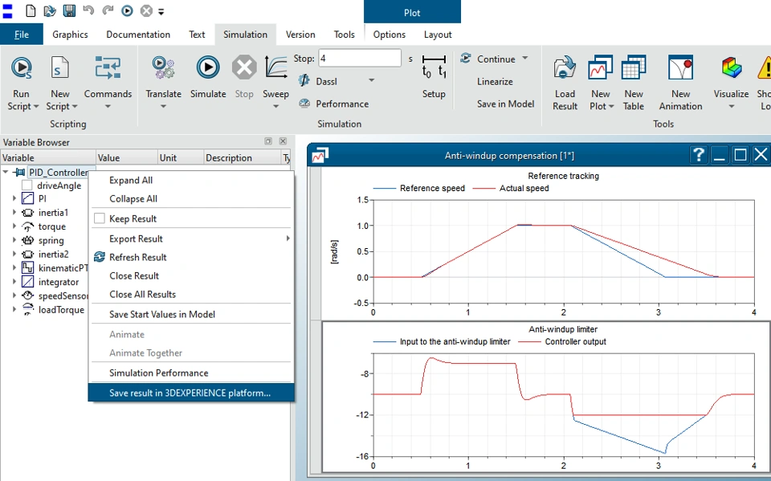
Task: Click the Visualize cube icon
Action: tap(731, 67)
